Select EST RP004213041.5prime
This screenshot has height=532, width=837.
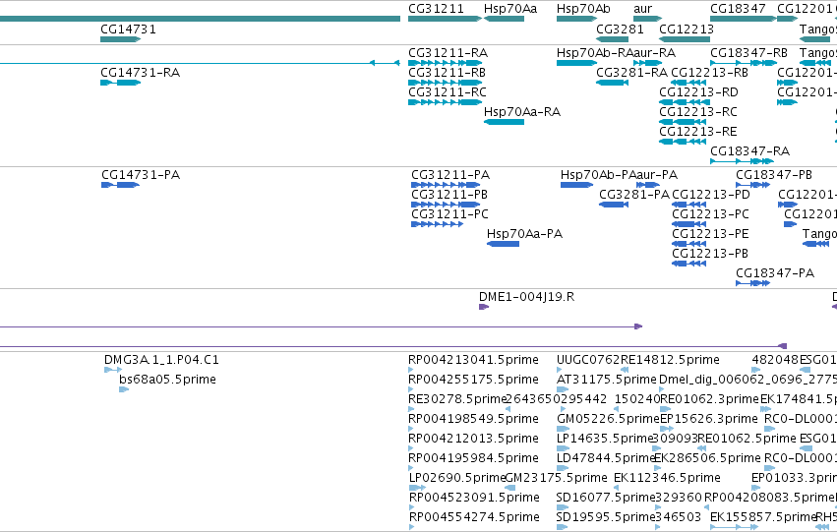pyautogui.click(x=411, y=370)
